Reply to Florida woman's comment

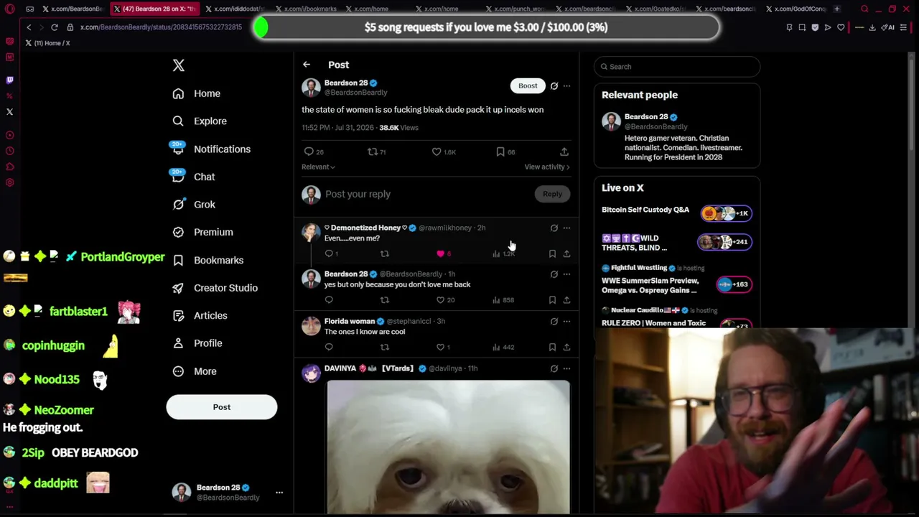(x=329, y=348)
